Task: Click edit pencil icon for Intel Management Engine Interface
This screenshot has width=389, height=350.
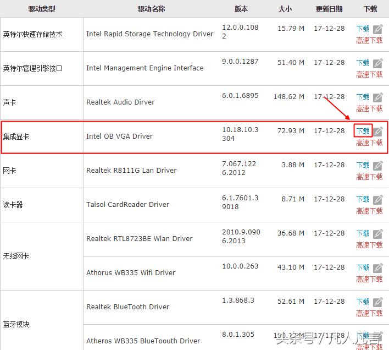Action: (x=378, y=63)
